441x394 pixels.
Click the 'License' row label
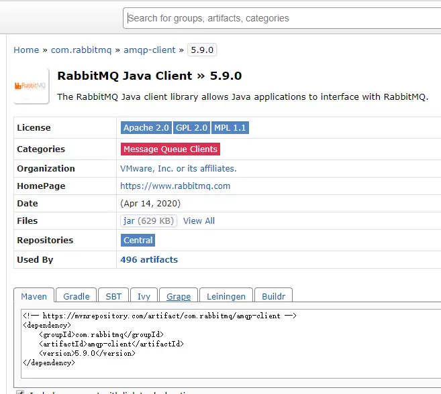(34, 128)
